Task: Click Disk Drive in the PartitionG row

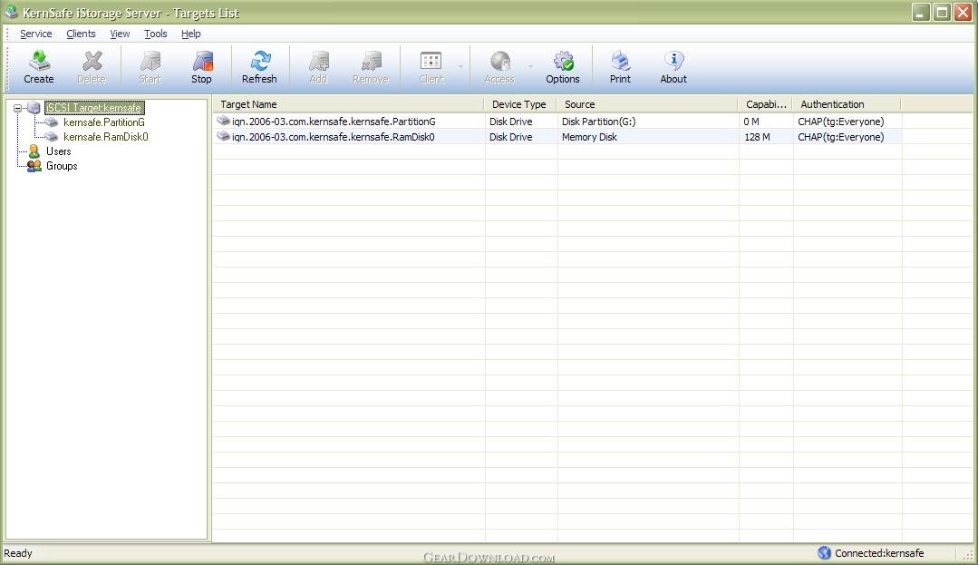Action: (x=511, y=122)
